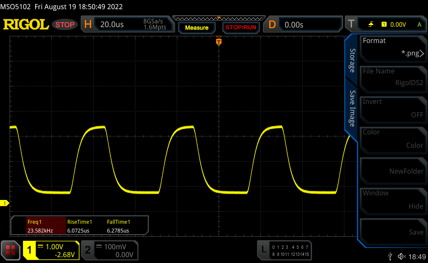Click channel 1 offset -2.68V value

click(65, 255)
